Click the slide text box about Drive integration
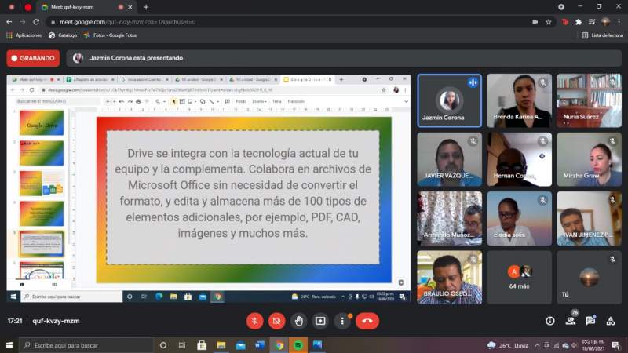Viewport: 628px width, 353px height. tap(243, 197)
